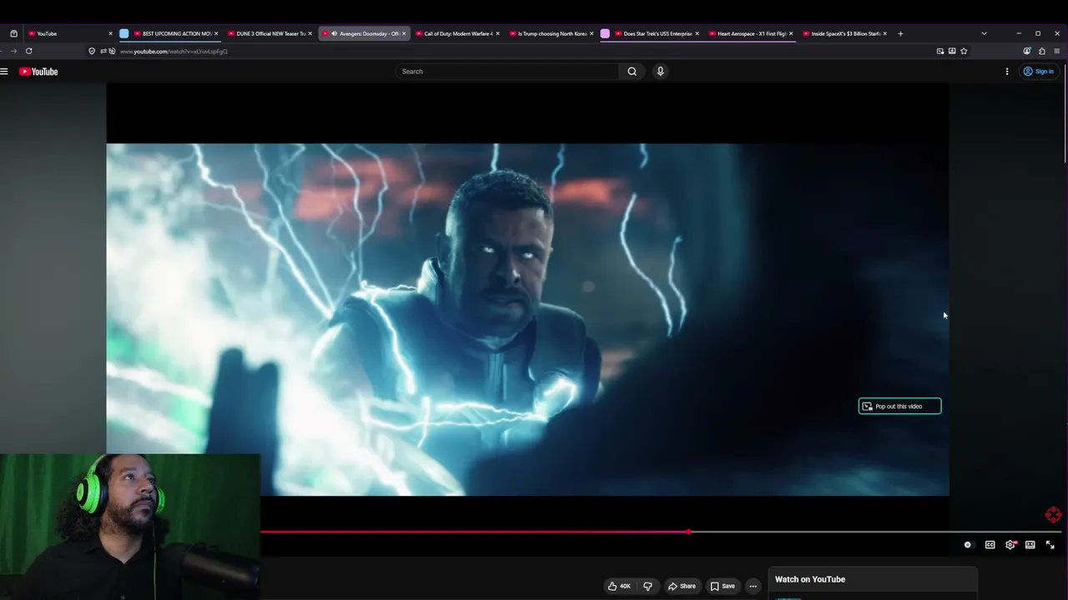Pause the video by clicking the frame

point(527,319)
